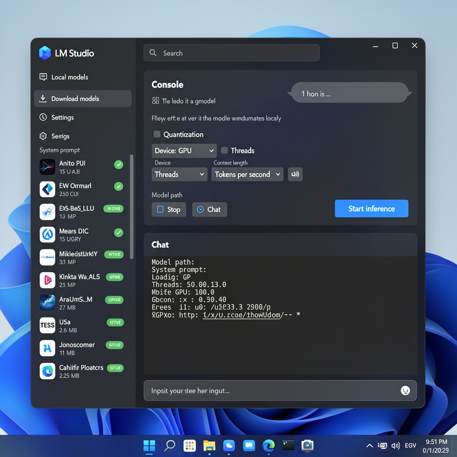
Task: Open the Tokens per second dropdown
Action: (x=247, y=174)
